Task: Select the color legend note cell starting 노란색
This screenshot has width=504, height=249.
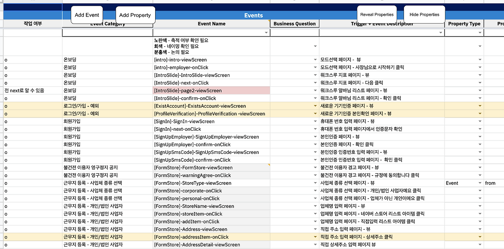Action: point(211,46)
